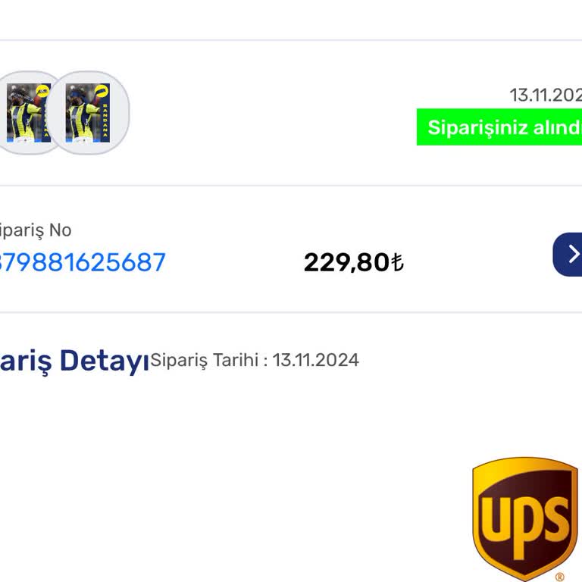Viewport: 582px width, 582px height.
Task: Click yellow round logo on left product image
Action: click(43, 91)
